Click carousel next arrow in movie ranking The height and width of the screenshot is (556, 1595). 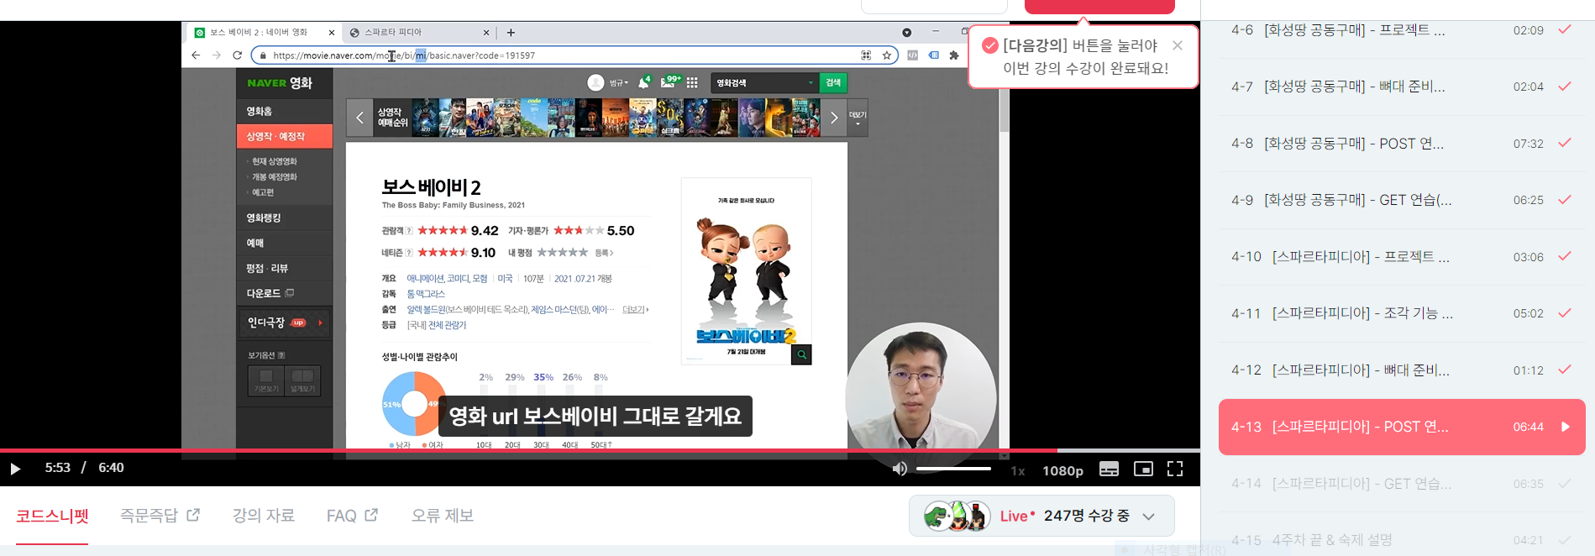tap(833, 118)
